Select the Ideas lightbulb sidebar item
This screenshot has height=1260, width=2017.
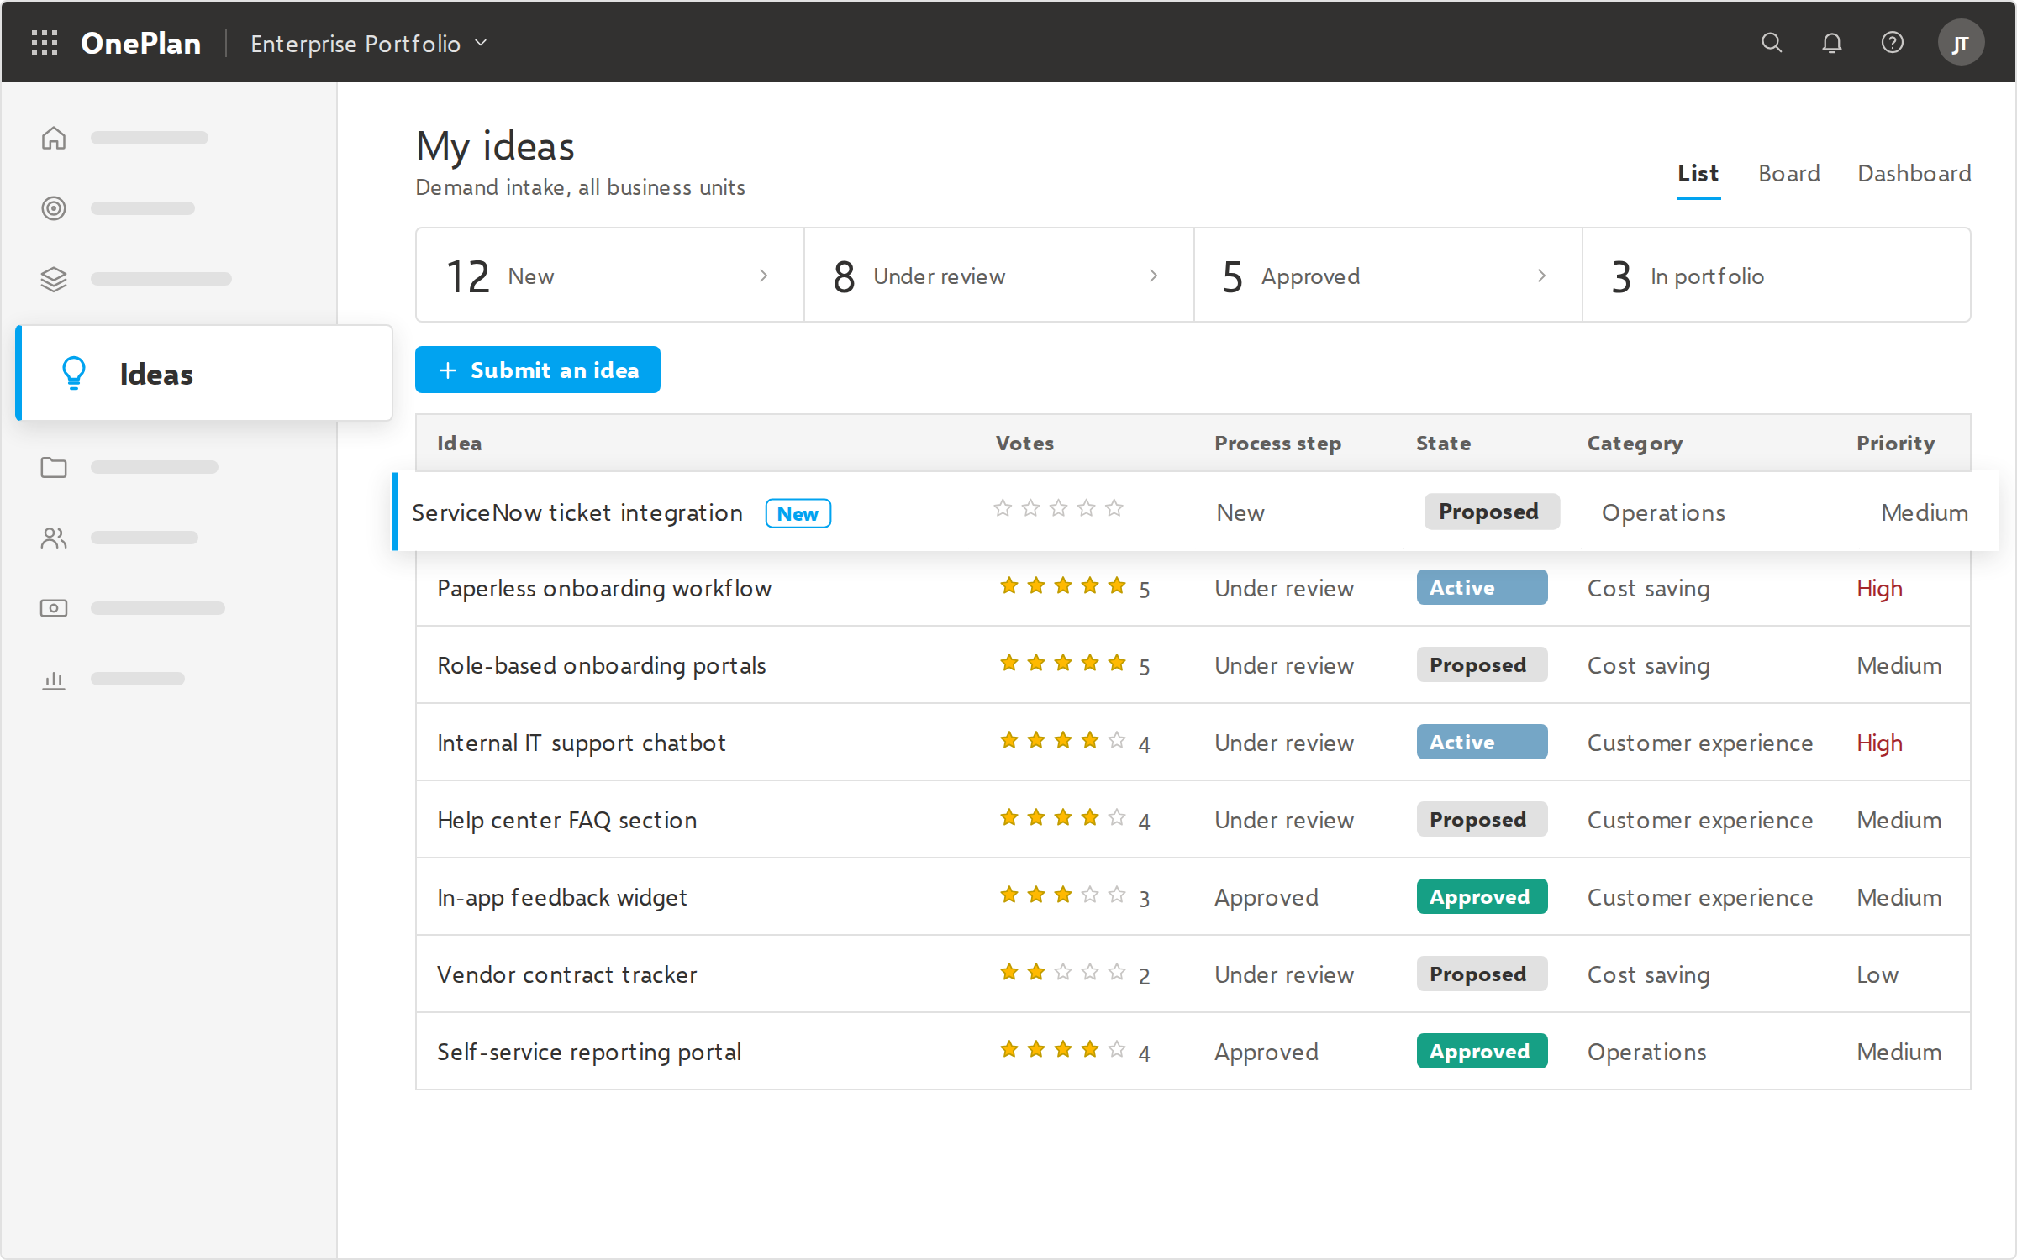click(204, 373)
